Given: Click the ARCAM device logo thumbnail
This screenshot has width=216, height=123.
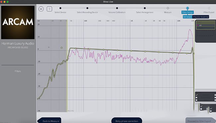Looking at the screenshot, I should click(x=18, y=23).
